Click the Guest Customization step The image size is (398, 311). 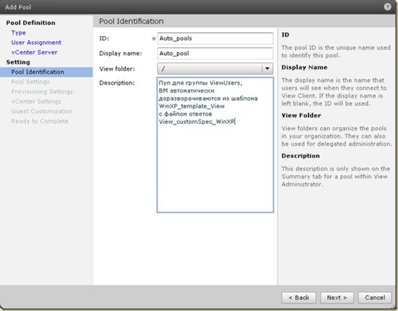tap(42, 111)
